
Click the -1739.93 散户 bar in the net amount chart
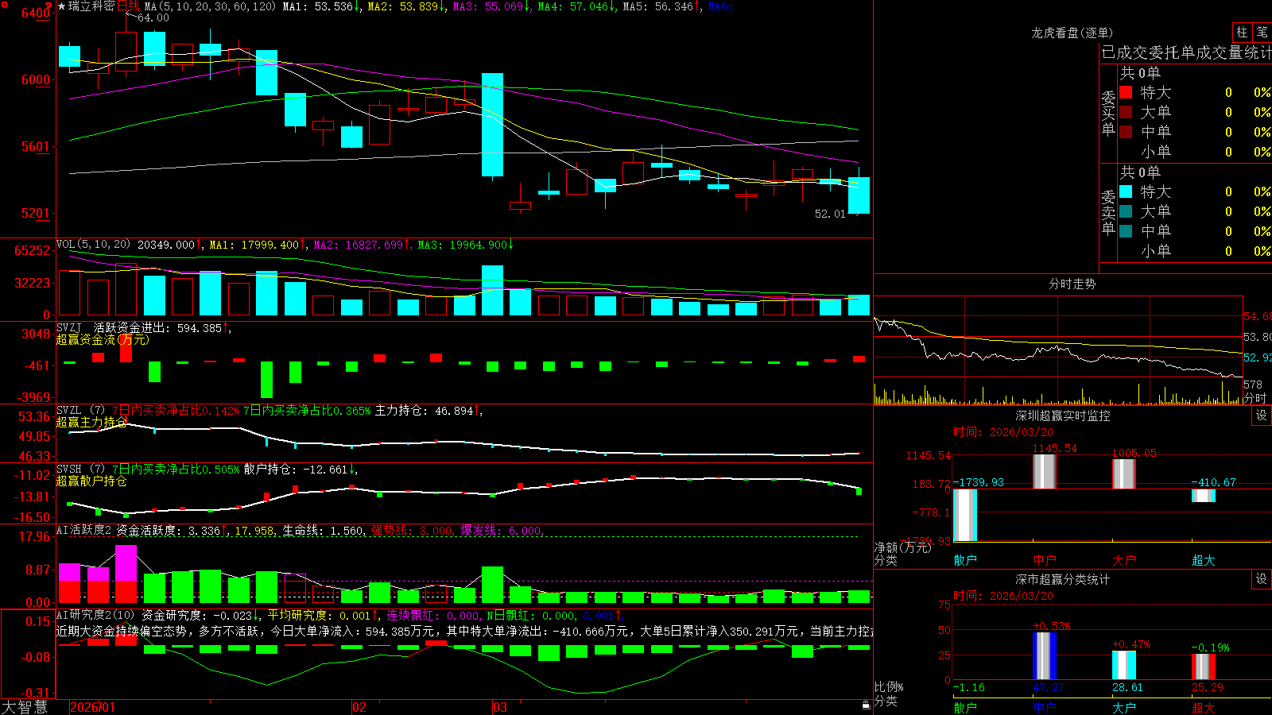click(x=965, y=515)
